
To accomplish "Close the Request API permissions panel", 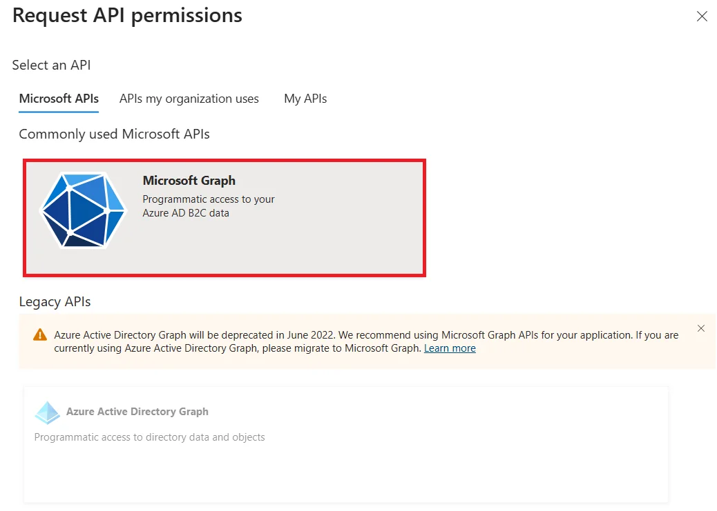I will [x=702, y=17].
